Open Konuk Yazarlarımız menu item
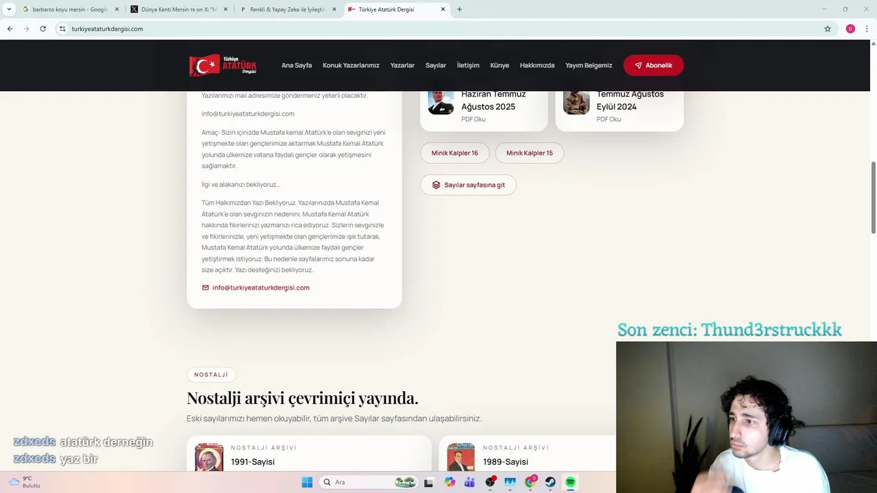The height and width of the screenshot is (493, 877). click(351, 65)
